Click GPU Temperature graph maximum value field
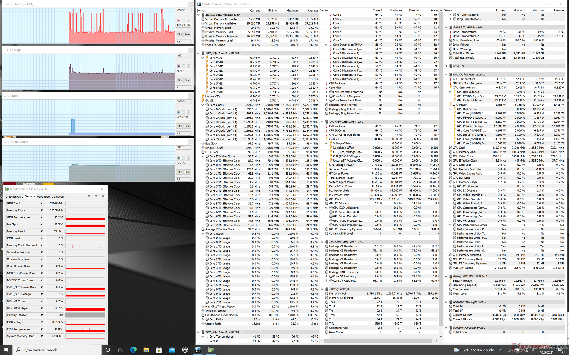Image resolution: width=569 pixels, height=355 pixels. 184,147
